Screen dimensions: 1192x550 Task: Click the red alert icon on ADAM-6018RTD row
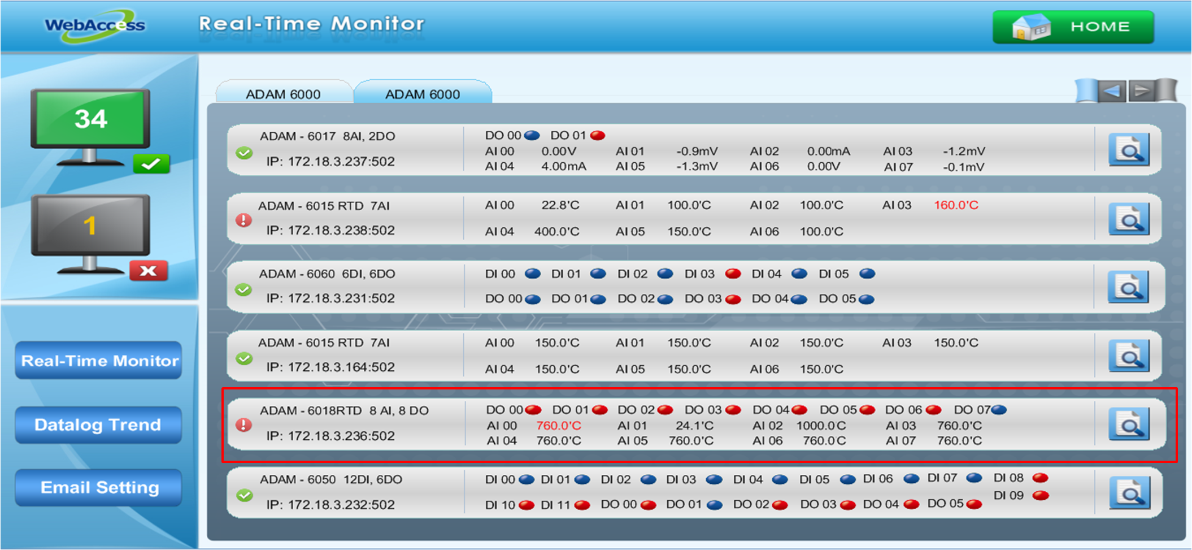[243, 425]
